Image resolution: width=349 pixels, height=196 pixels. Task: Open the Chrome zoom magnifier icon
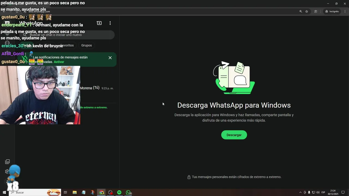point(301,11)
